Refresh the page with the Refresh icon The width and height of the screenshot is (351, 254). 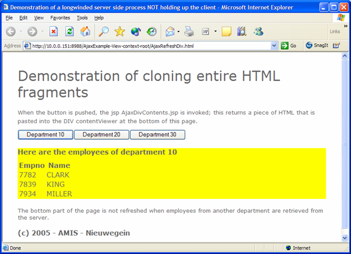pos(69,32)
